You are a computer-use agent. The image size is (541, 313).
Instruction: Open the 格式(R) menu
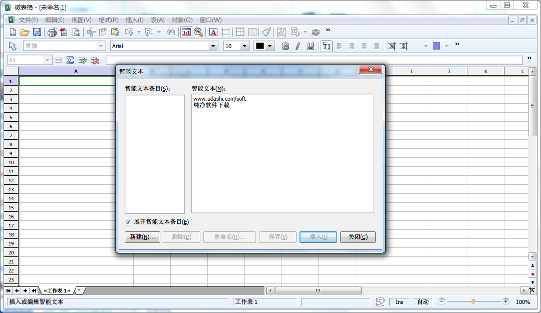point(108,20)
